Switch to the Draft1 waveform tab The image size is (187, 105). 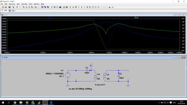tap(12, 11)
